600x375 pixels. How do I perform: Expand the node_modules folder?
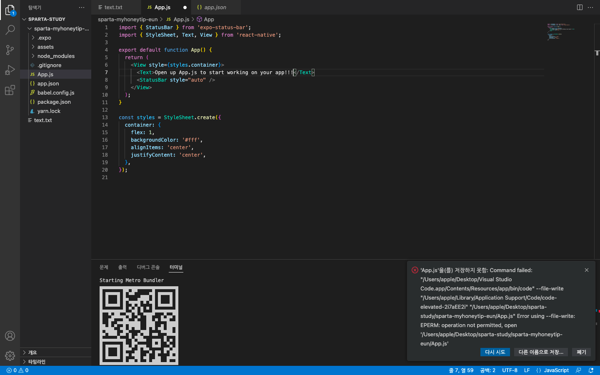tap(56, 56)
